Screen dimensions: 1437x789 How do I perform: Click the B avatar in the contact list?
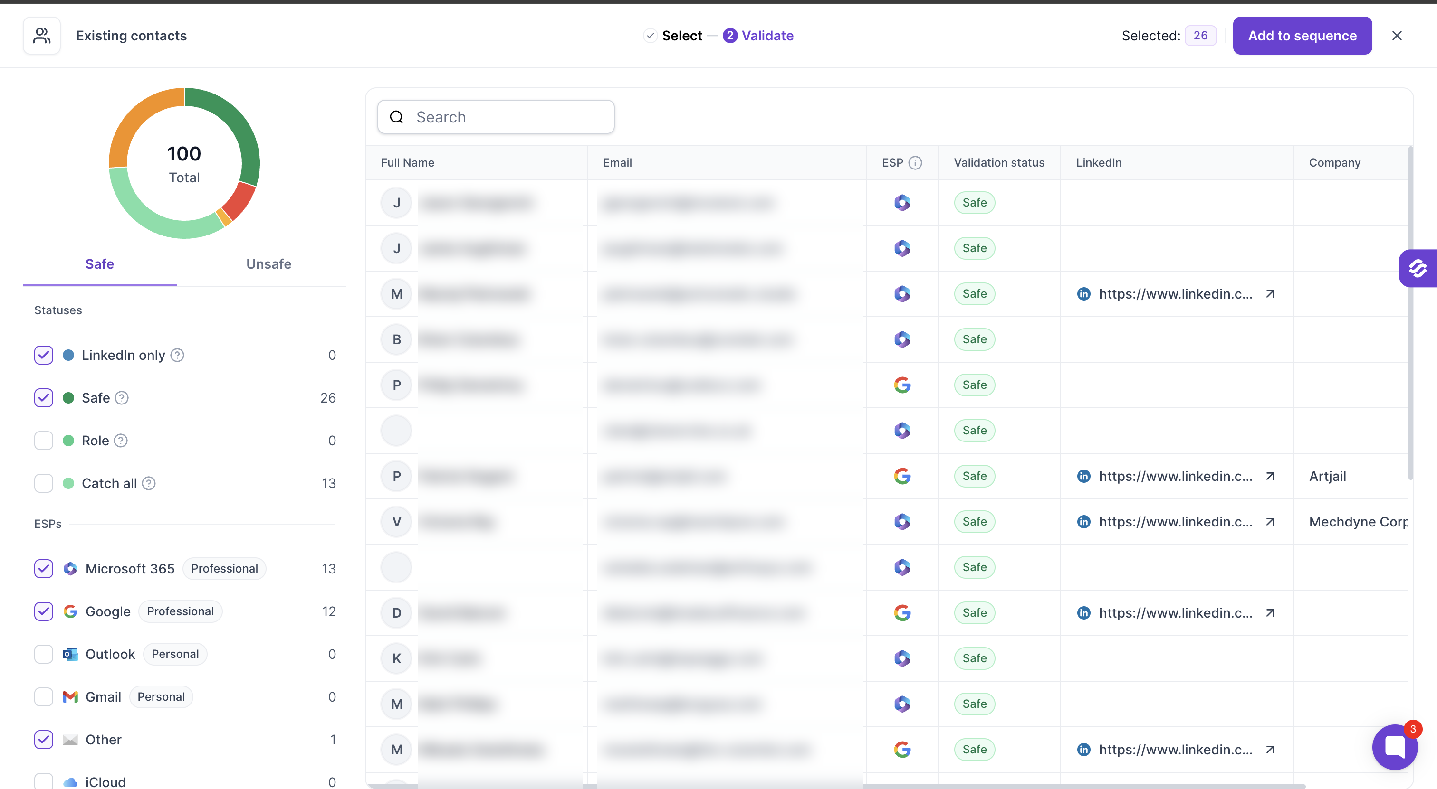(x=396, y=339)
